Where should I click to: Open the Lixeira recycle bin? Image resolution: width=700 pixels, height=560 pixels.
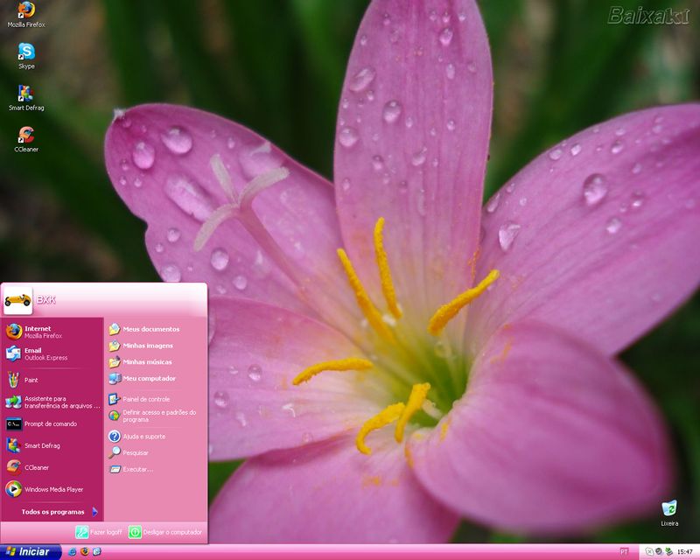pyautogui.click(x=670, y=507)
